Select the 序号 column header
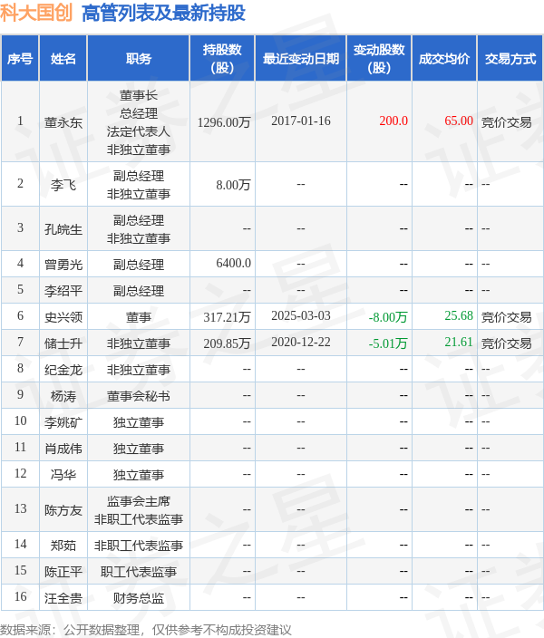The image size is (544, 638). pos(20,59)
